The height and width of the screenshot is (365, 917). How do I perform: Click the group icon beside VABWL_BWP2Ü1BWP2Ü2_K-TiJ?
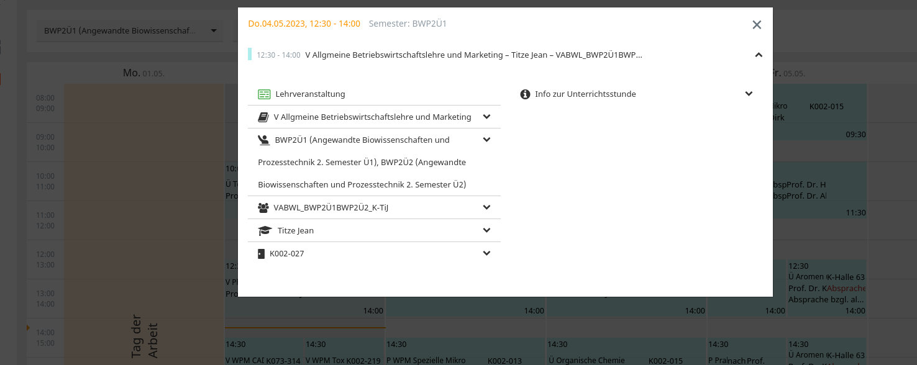263,208
